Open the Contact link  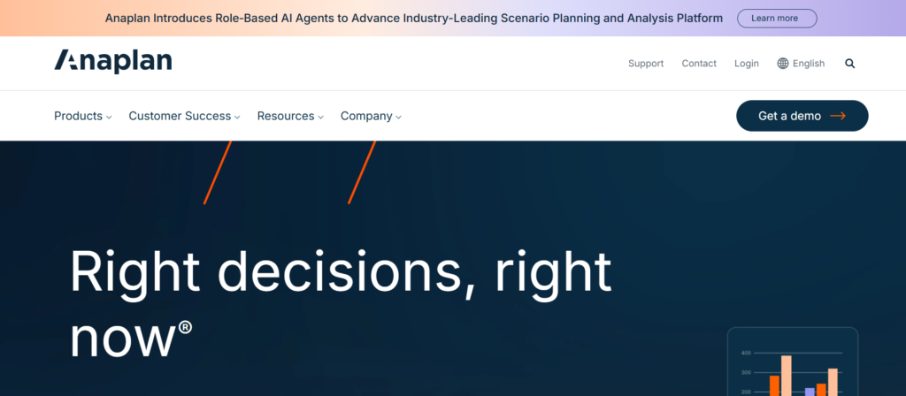tap(699, 64)
